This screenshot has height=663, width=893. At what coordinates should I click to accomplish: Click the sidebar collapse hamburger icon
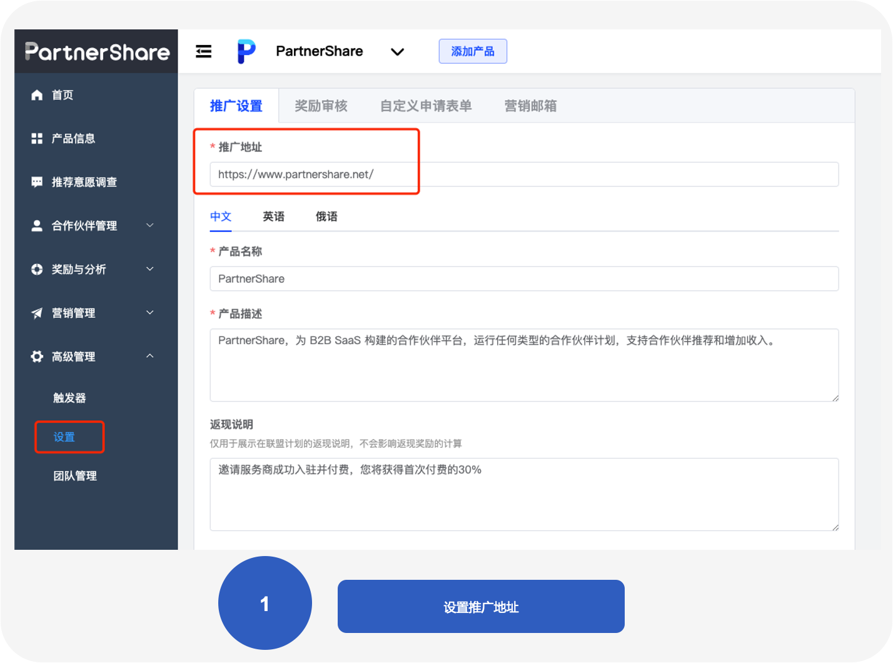pyautogui.click(x=203, y=51)
